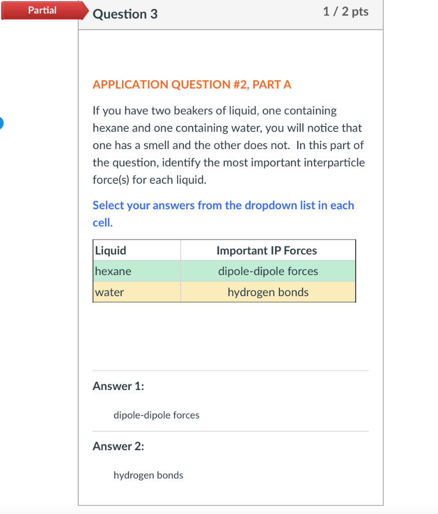Click the Liquid column header

[x=137, y=250]
